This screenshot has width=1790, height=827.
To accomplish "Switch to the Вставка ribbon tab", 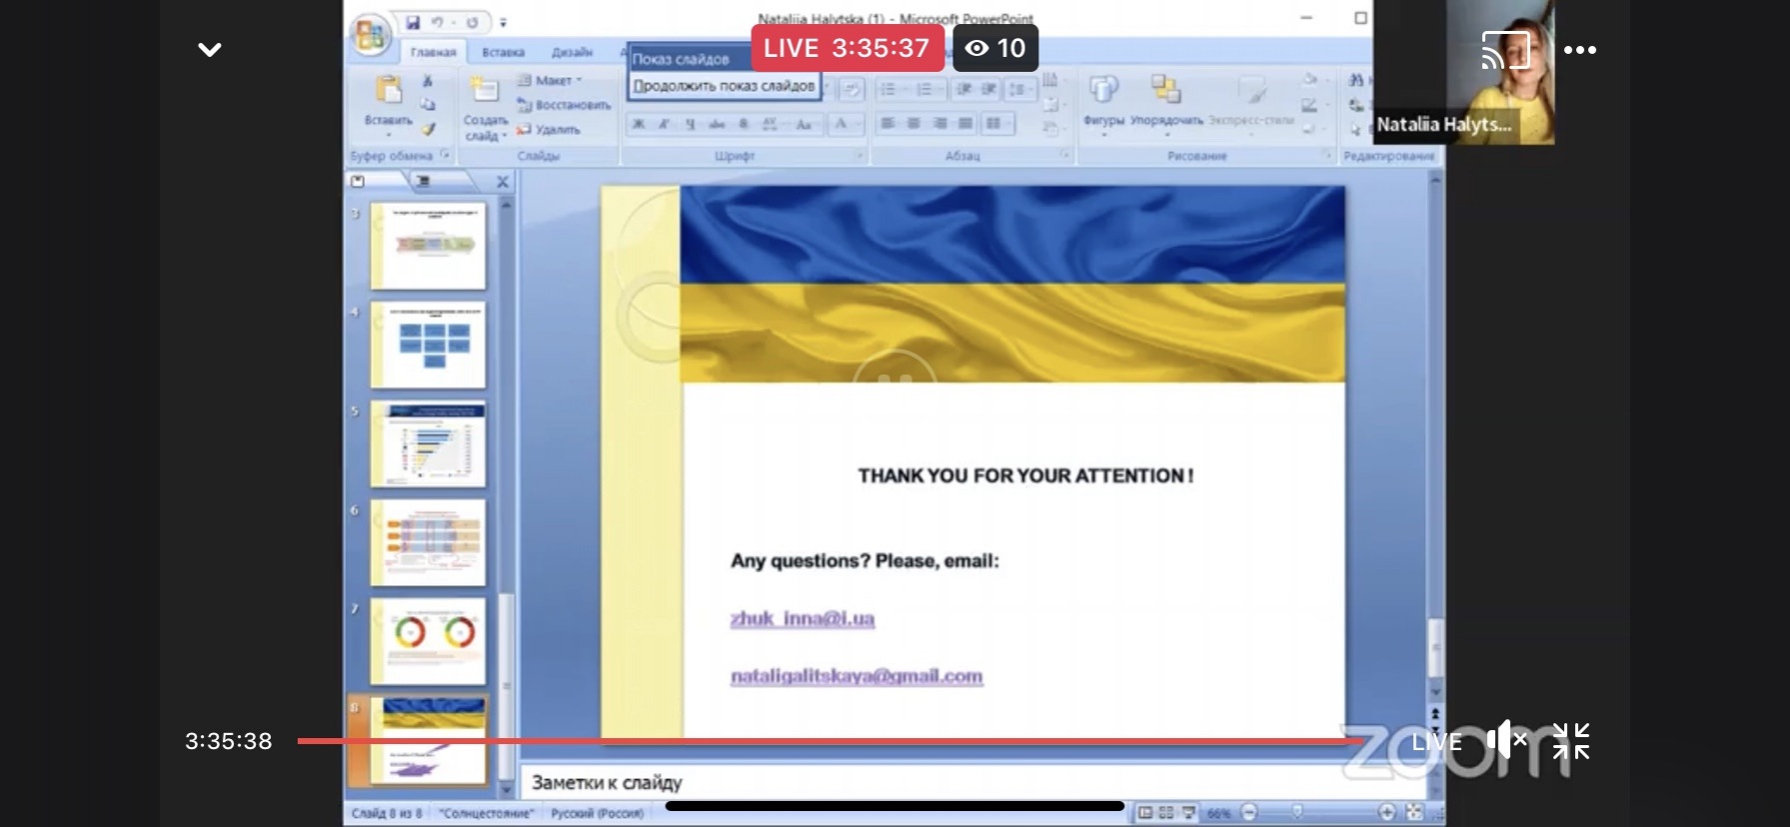I will (x=503, y=52).
